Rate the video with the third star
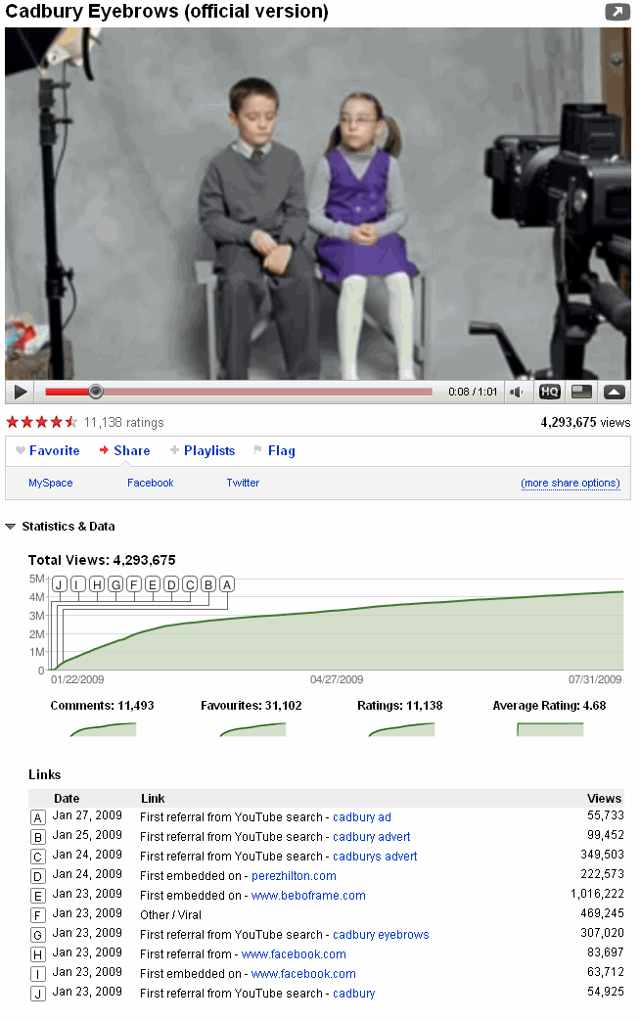 [x=42, y=422]
